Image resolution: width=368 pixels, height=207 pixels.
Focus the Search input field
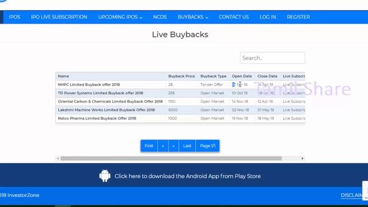coord(273,58)
